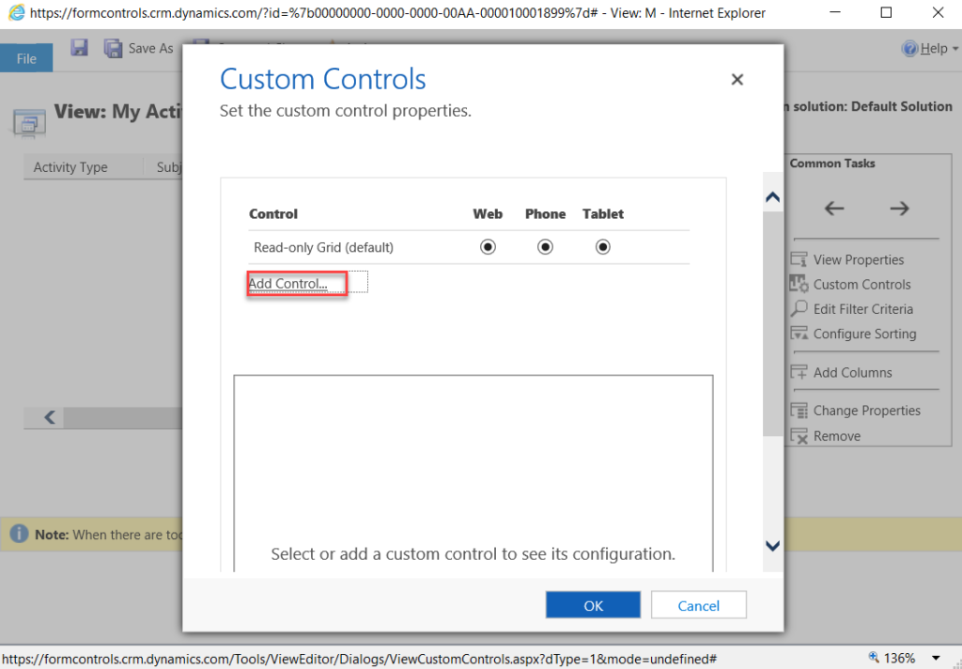
Task: Open the zoom level dropdown arrow
Action: (x=936, y=658)
